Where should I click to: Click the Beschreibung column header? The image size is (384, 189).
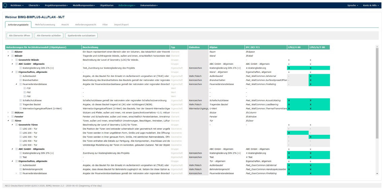[126, 47]
